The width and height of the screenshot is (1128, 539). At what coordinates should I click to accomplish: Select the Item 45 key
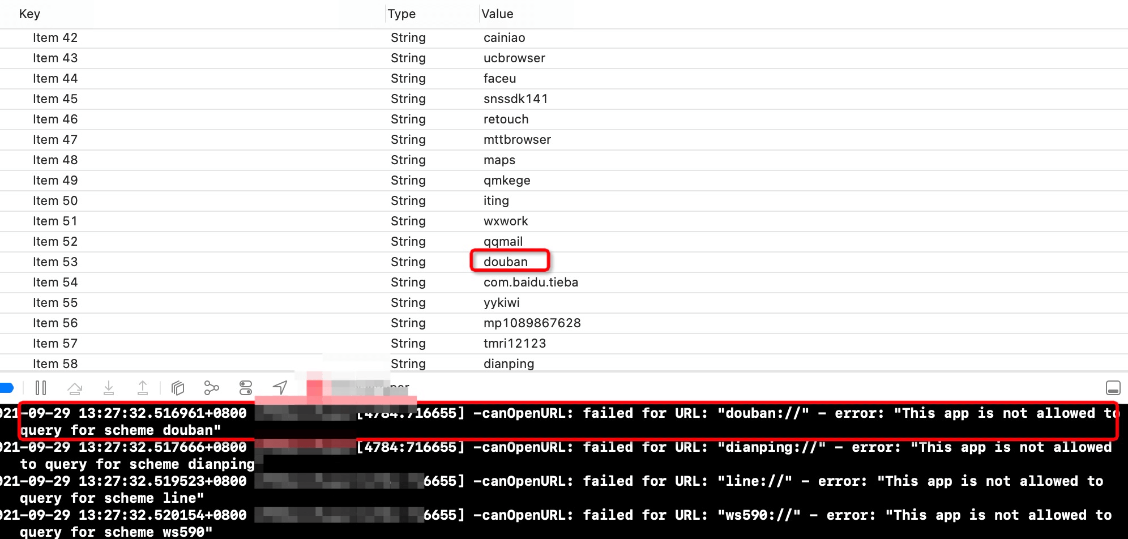[55, 99]
